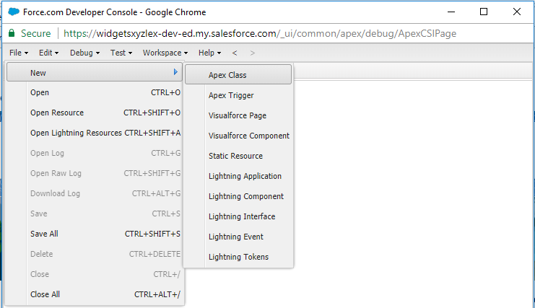
Task: Click the secure padlock icon
Action: (12, 33)
